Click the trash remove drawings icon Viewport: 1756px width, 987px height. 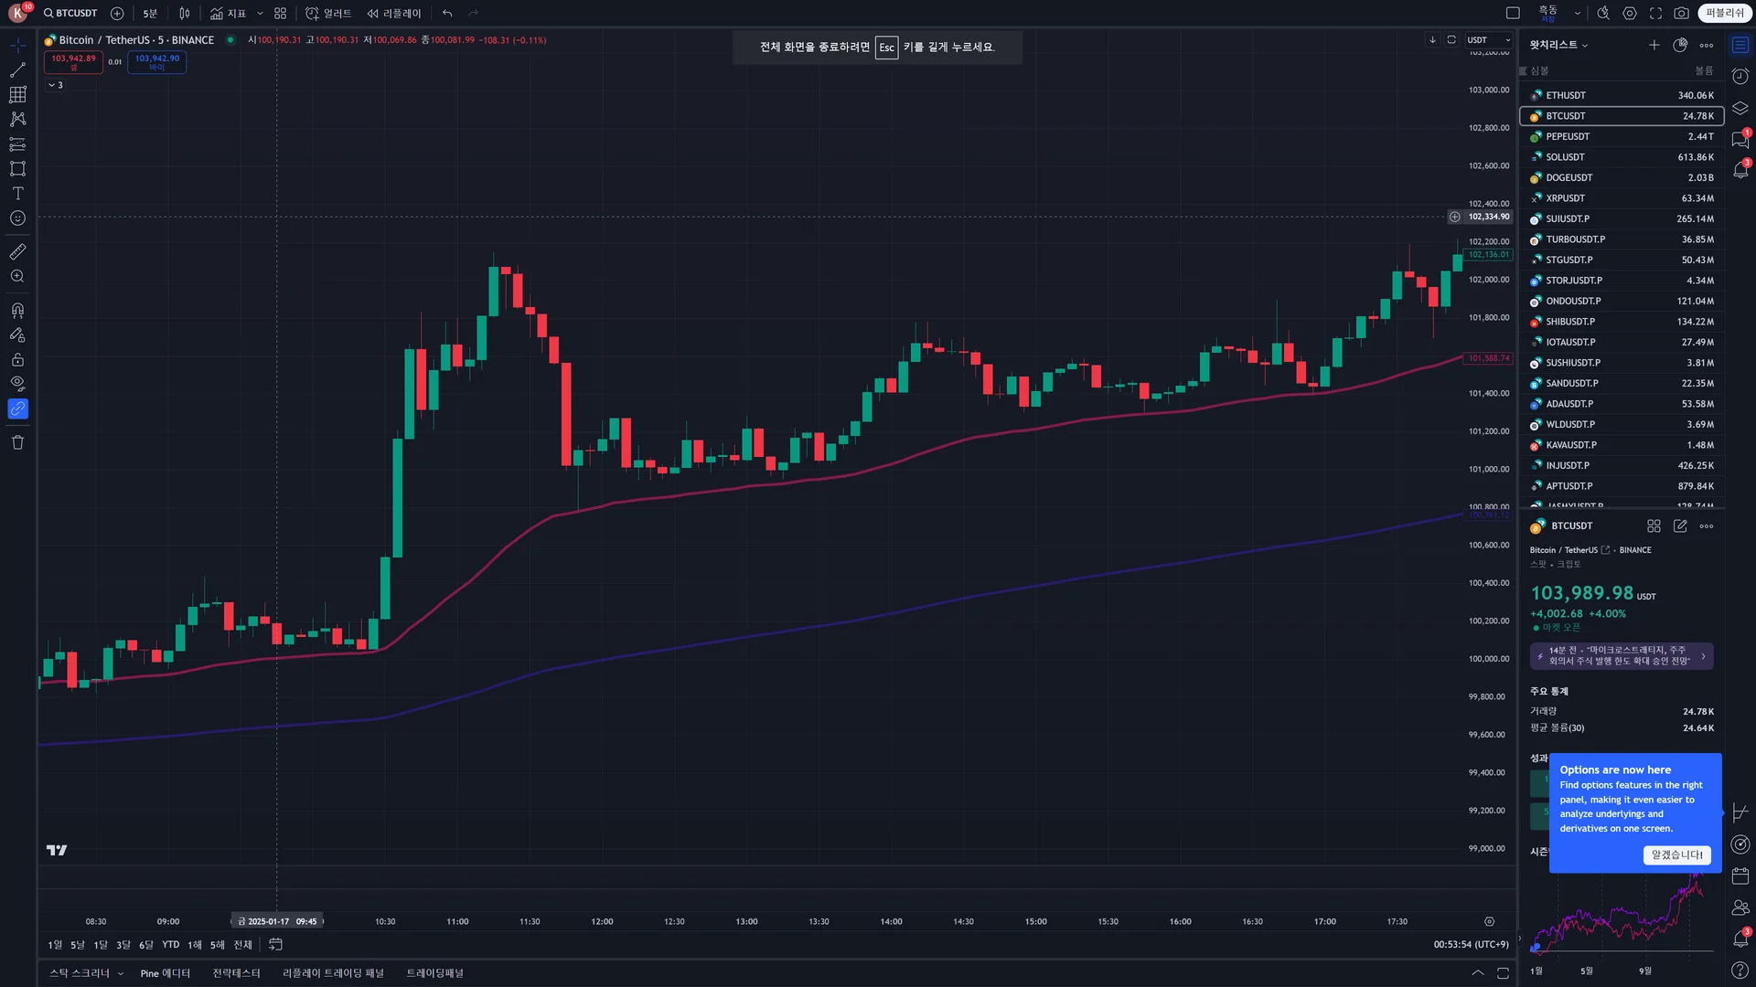point(17,443)
